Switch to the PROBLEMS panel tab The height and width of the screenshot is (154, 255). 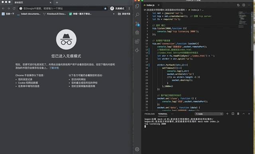[x=149, y=114]
